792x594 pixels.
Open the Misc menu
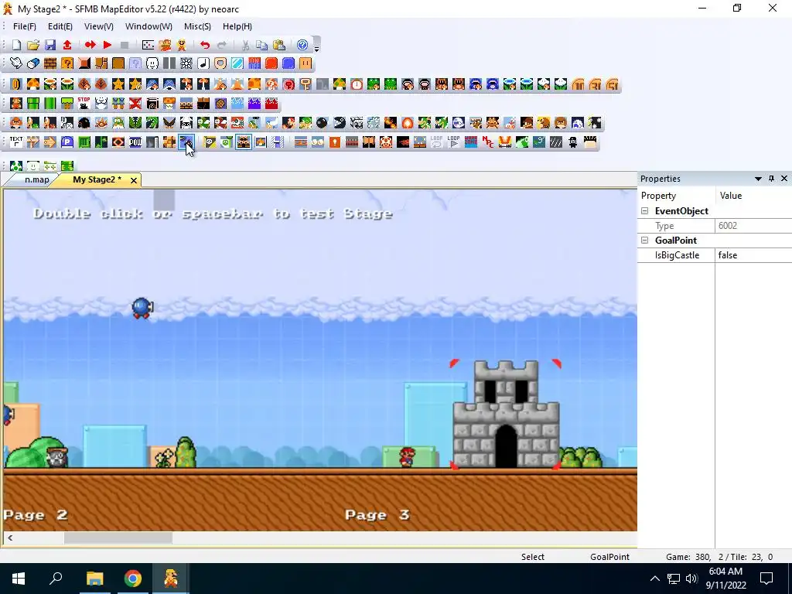click(197, 26)
